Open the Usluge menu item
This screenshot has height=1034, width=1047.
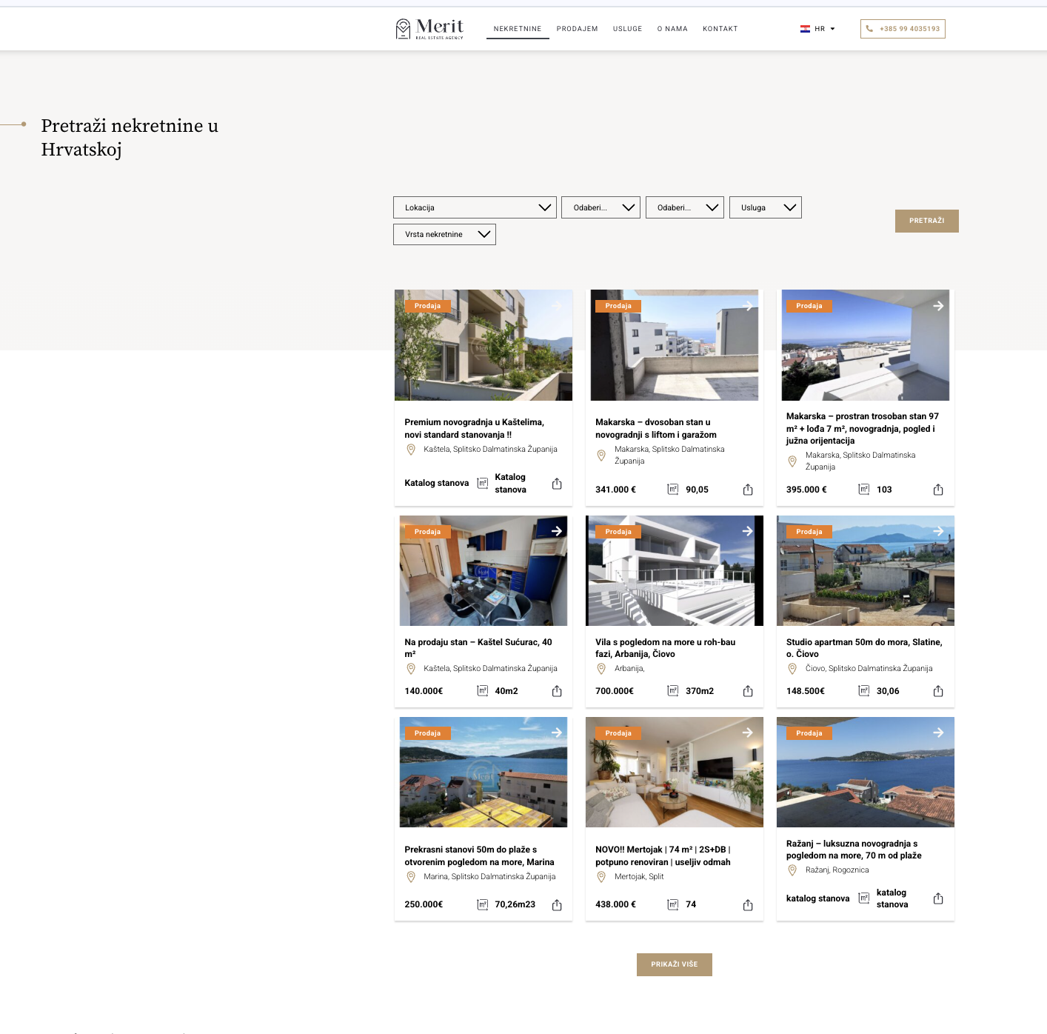pyautogui.click(x=628, y=29)
